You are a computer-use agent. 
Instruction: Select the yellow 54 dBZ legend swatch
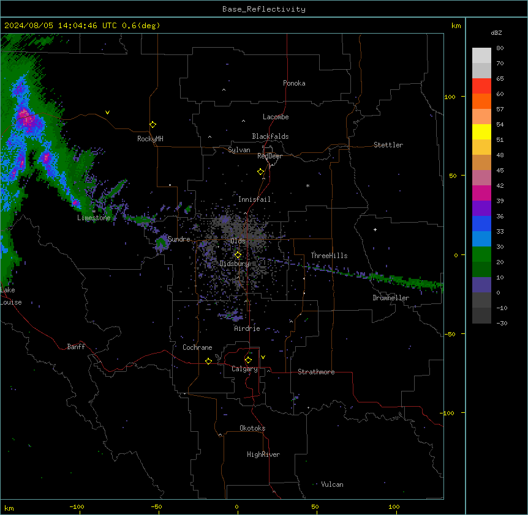pos(481,132)
